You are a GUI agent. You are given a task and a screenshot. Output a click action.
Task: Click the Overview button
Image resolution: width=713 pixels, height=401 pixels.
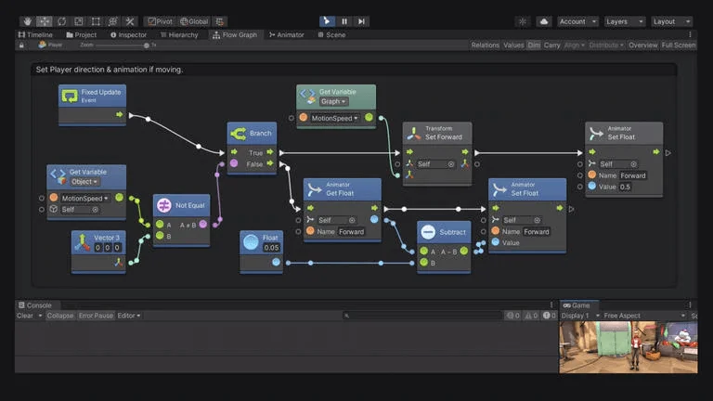pyautogui.click(x=643, y=45)
